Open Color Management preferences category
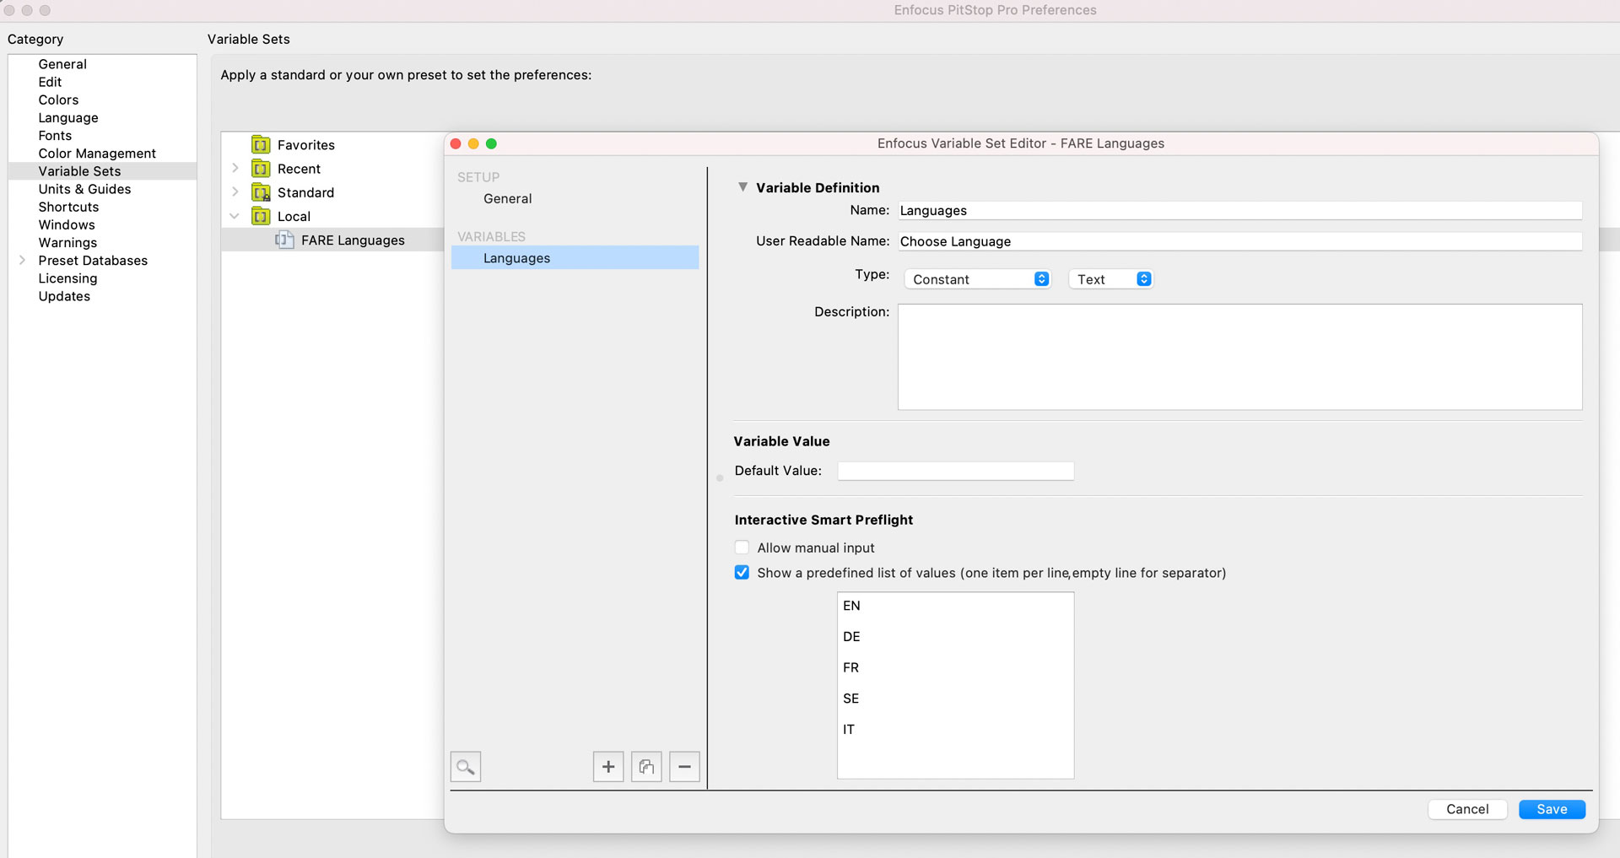 [97, 154]
